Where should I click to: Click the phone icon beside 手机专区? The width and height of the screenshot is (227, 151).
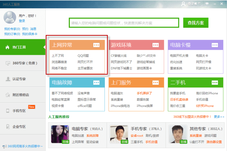[x=8, y=111]
